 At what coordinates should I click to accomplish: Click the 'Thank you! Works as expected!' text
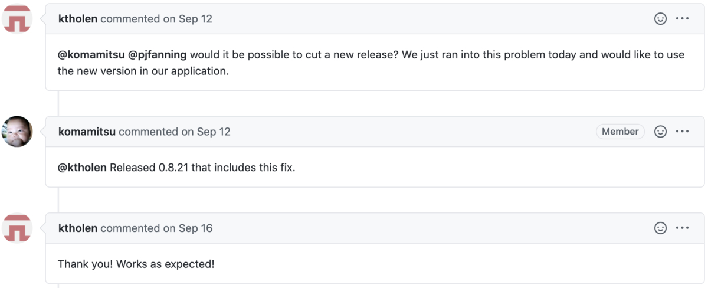136,264
